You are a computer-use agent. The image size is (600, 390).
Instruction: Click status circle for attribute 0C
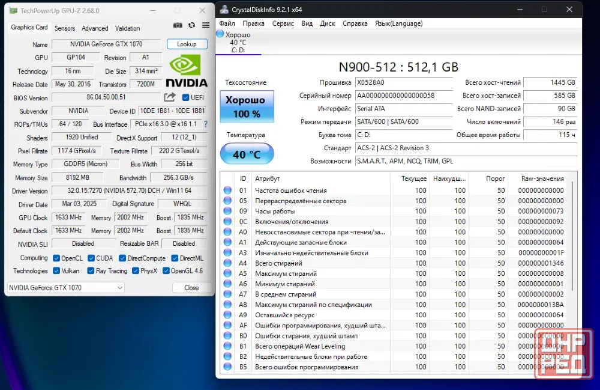227,221
